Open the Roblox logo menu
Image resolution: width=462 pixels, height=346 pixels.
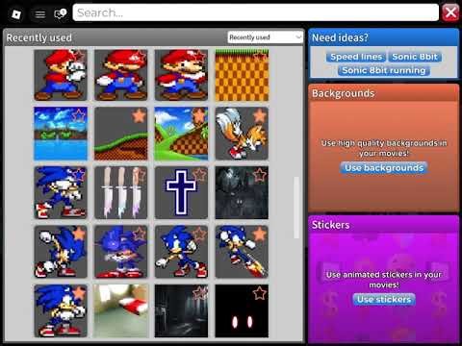[x=16, y=14]
